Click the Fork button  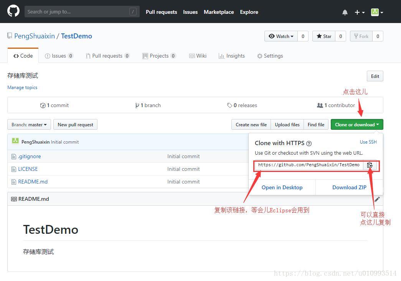tap(361, 36)
